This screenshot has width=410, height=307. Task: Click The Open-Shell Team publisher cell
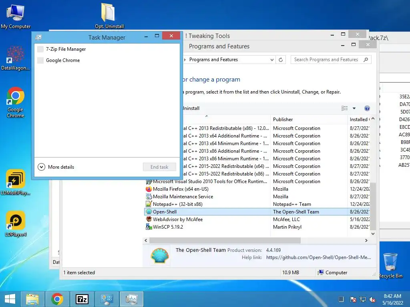pyautogui.click(x=296, y=212)
